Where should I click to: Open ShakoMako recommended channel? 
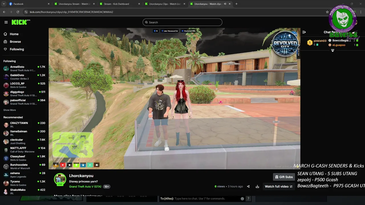tap(24, 191)
